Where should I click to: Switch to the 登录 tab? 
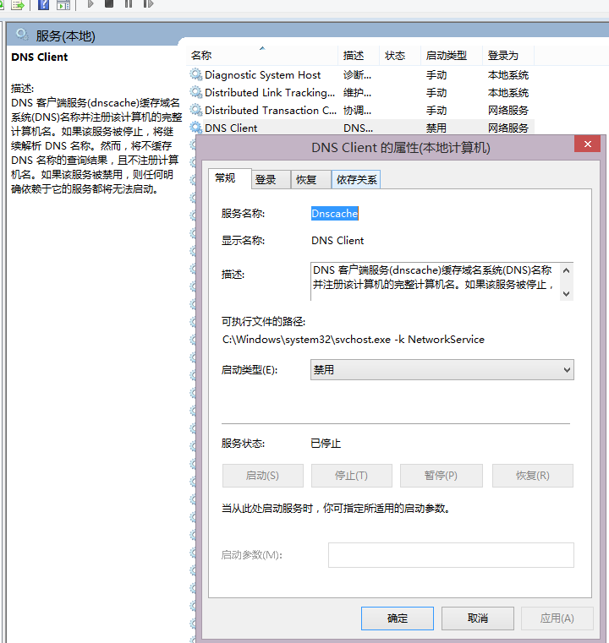pos(271,180)
